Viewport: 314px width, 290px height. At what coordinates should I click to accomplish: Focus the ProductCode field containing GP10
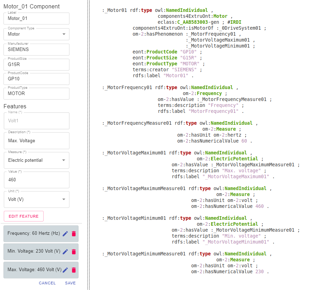pyautogui.click(x=36, y=79)
